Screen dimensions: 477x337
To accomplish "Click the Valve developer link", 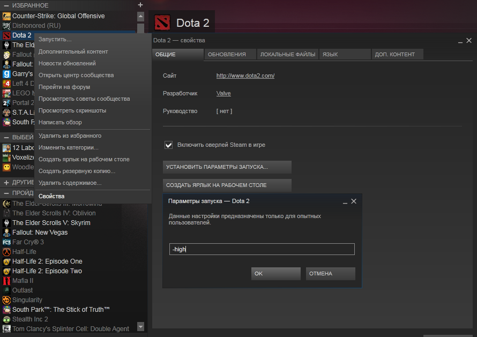I will [223, 93].
